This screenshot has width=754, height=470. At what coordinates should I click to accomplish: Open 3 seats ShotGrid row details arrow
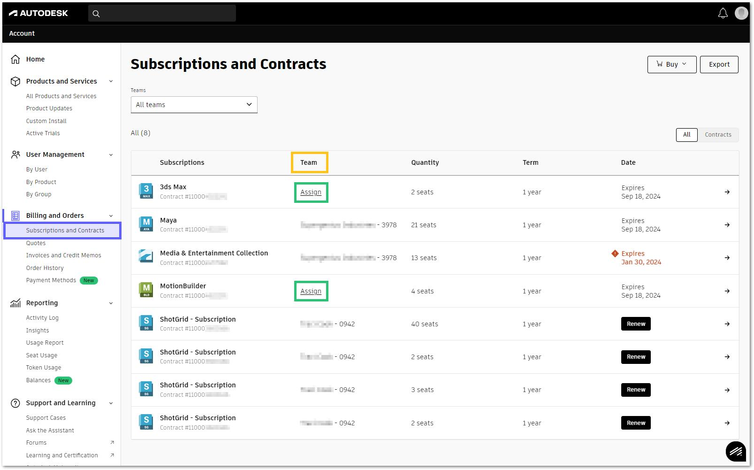tap(727, 390)
